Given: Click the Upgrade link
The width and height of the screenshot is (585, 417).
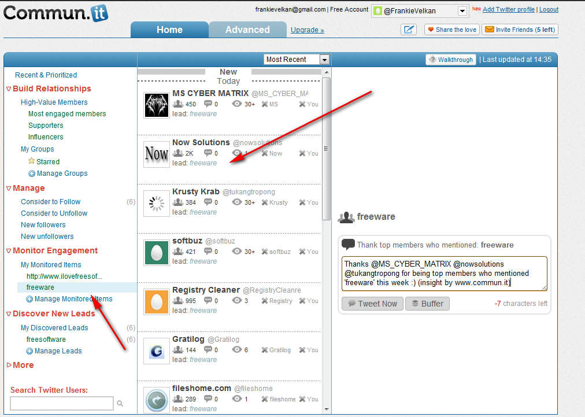Looking at the screenshot, I should (307, 30).
